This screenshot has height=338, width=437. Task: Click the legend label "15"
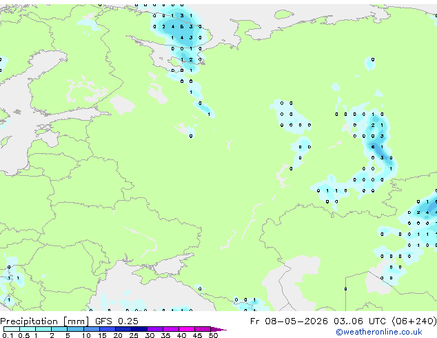102,335
